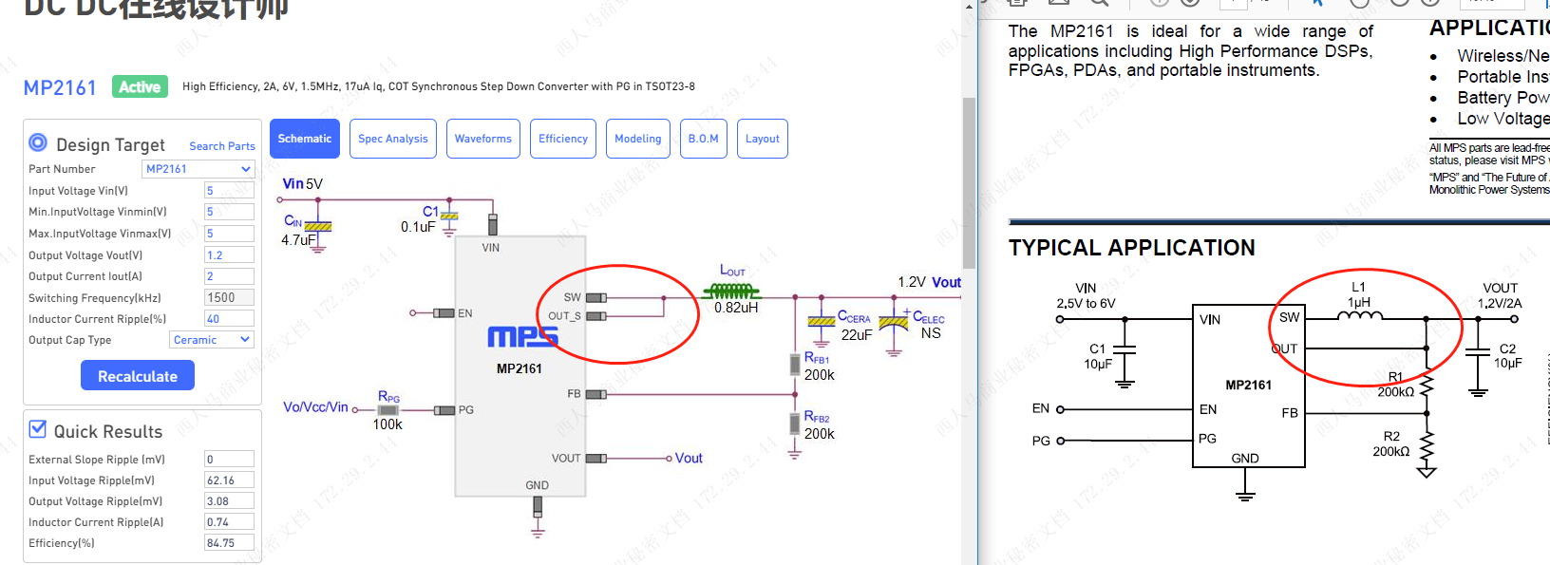
Task: Select the RFB1 200k resistor symbol
Action: click(x=795, y=365)
